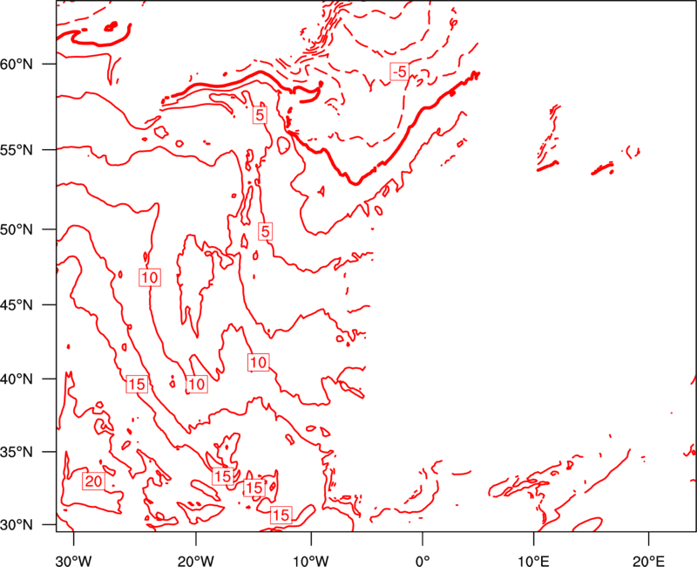Click the 30°W longitude axis label
Screen dimensions: 697x567
(73, 560)
